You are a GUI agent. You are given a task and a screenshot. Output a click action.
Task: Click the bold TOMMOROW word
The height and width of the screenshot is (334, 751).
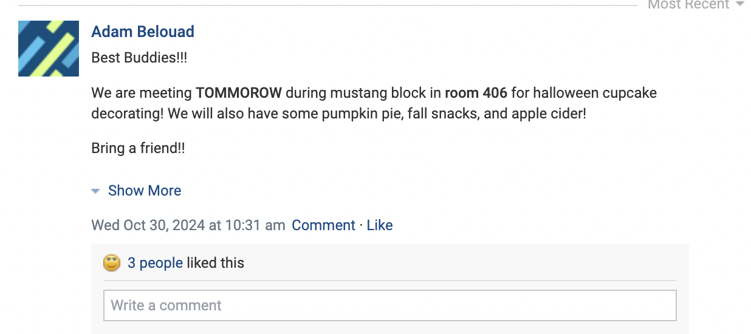coord(238,94)
